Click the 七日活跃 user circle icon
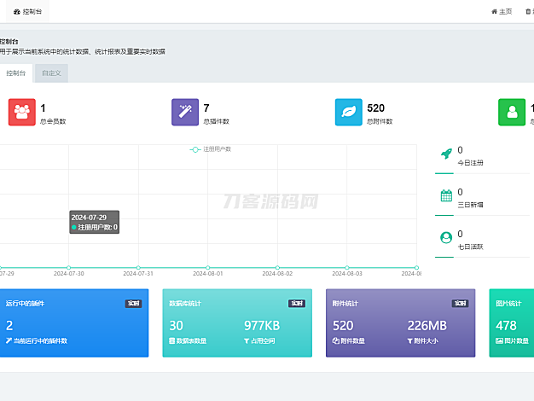Viewport: 534px width, 401px height. (x=446, y=237)
